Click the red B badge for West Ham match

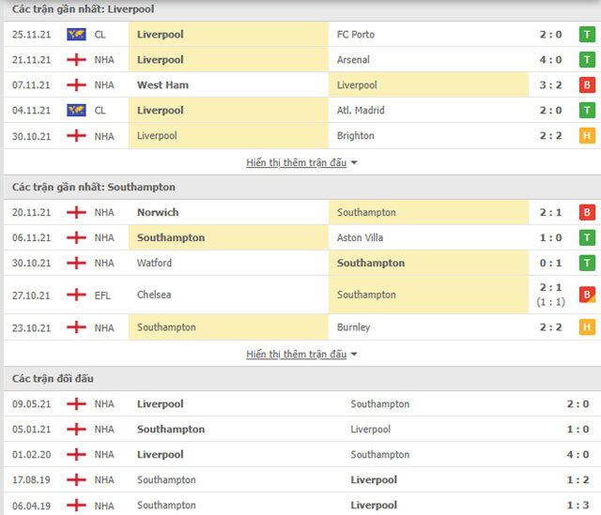[588, 85]
